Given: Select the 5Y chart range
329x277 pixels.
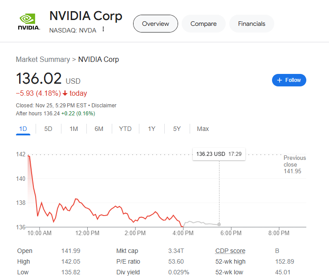Looking at the screenshot, I should pos(177,129).
